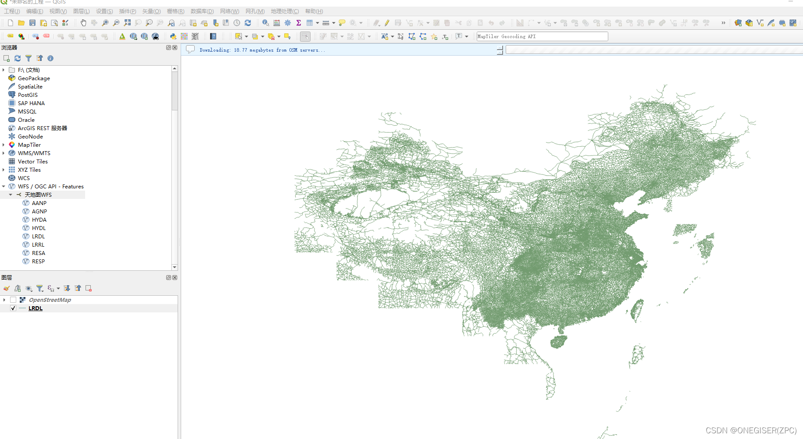Open the 栅格(R) raster menu
803x439 pixels.
pos(175,11)
